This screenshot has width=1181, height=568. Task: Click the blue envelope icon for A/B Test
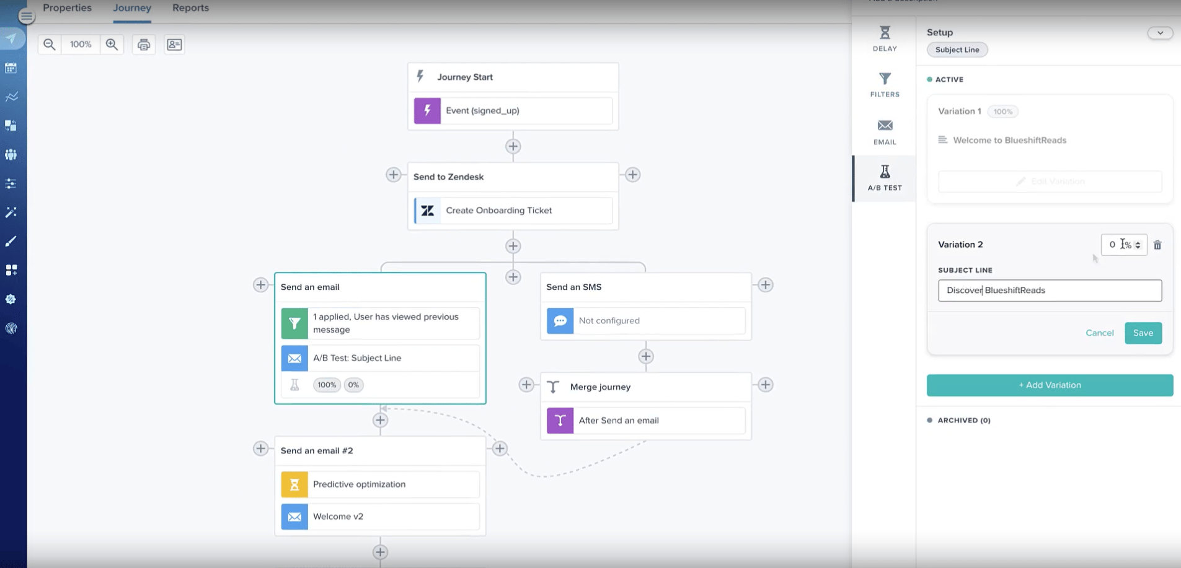pyautogui.click(x=294, y=358)
